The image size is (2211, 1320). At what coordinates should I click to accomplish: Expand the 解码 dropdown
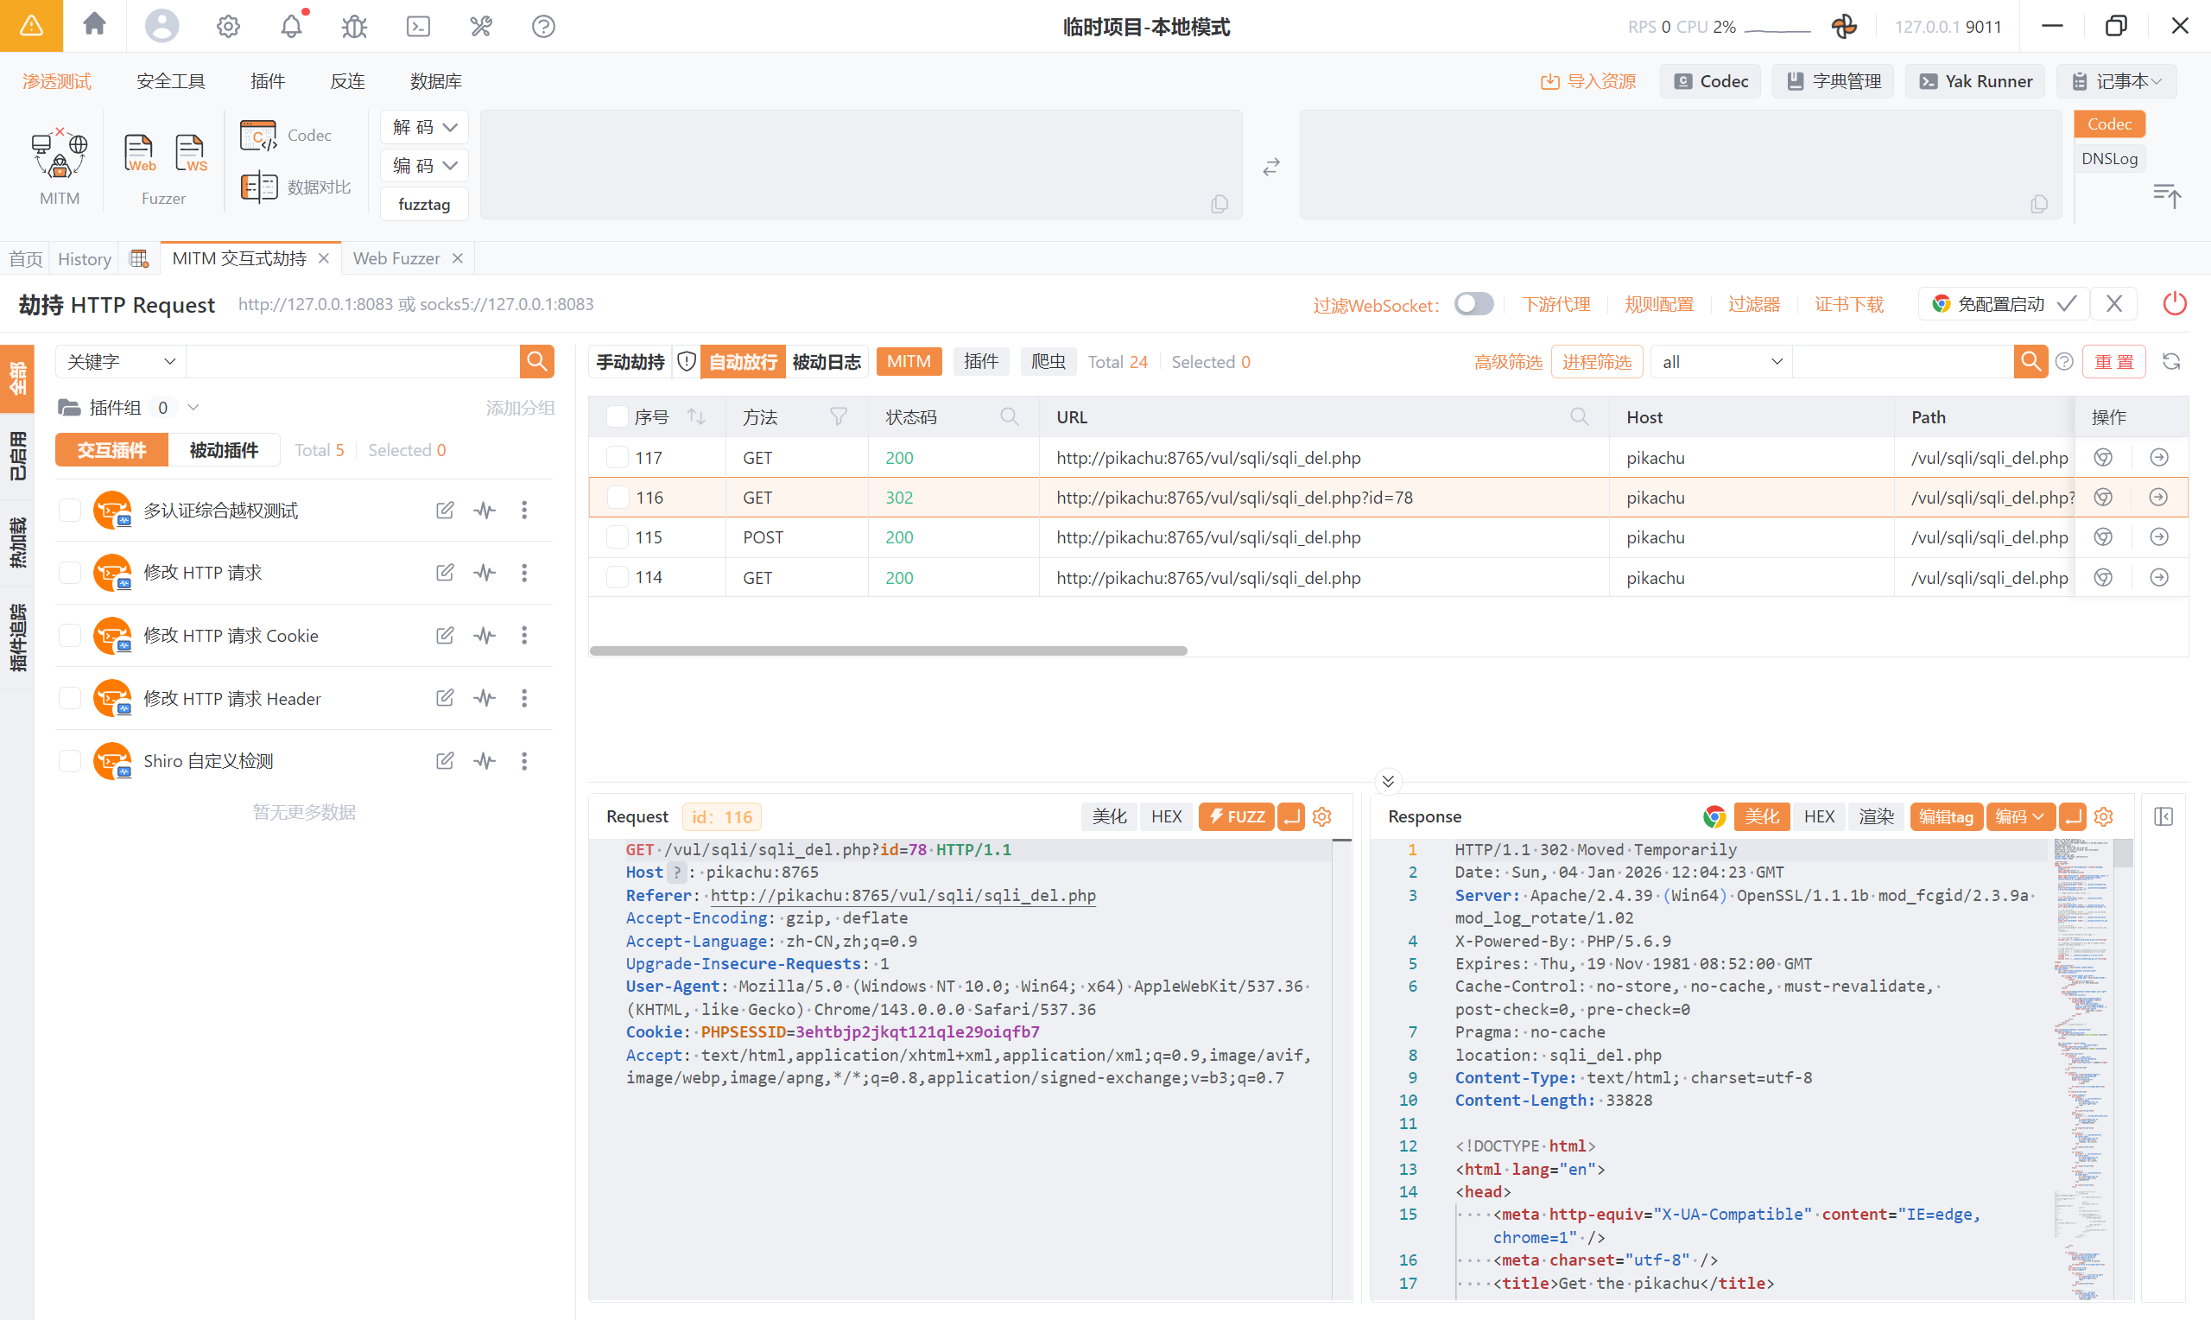[x=424, y=127]
